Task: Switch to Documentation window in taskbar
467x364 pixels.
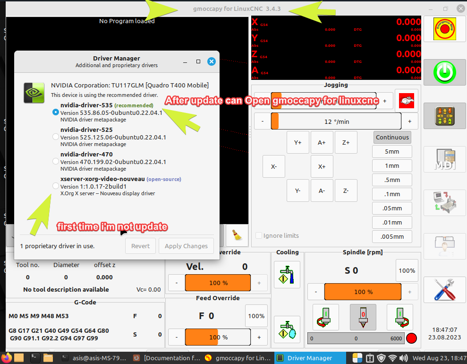Action: point(167,358)
